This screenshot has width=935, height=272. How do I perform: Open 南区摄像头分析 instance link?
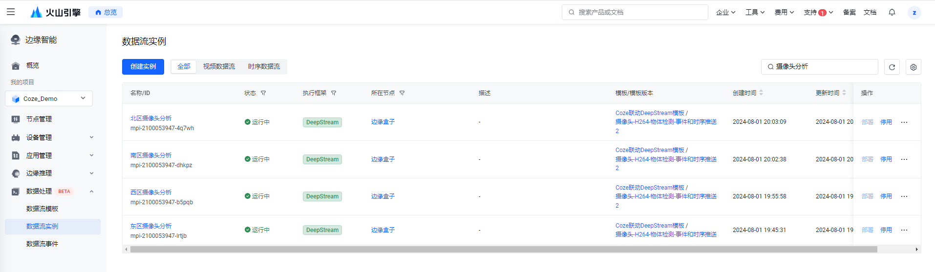pyautogui.click(x=151, y=155)
